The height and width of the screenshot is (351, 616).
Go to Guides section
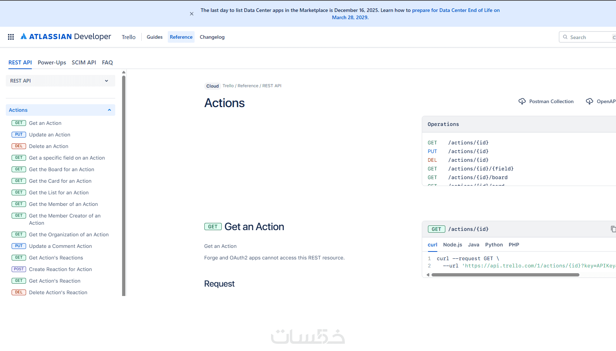155,37
